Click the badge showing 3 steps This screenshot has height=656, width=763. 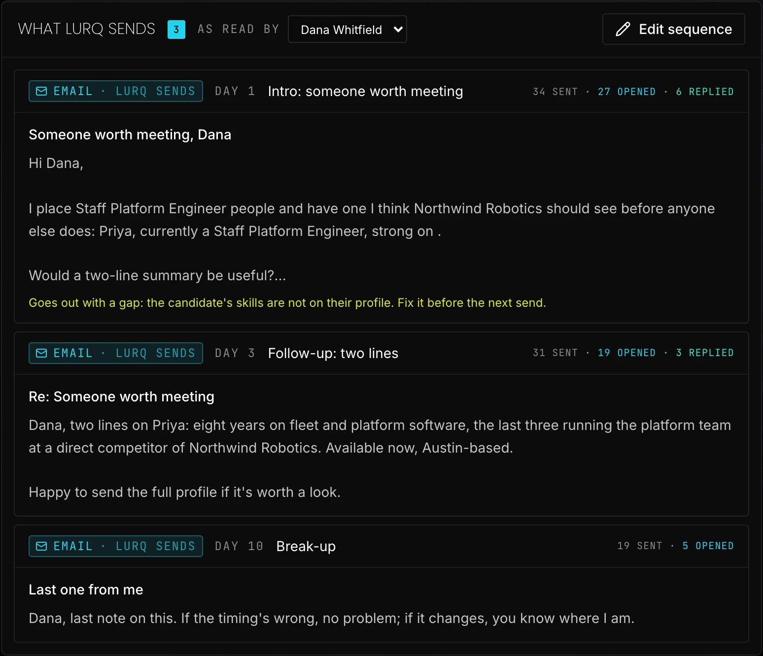click(x=176, y=30)
